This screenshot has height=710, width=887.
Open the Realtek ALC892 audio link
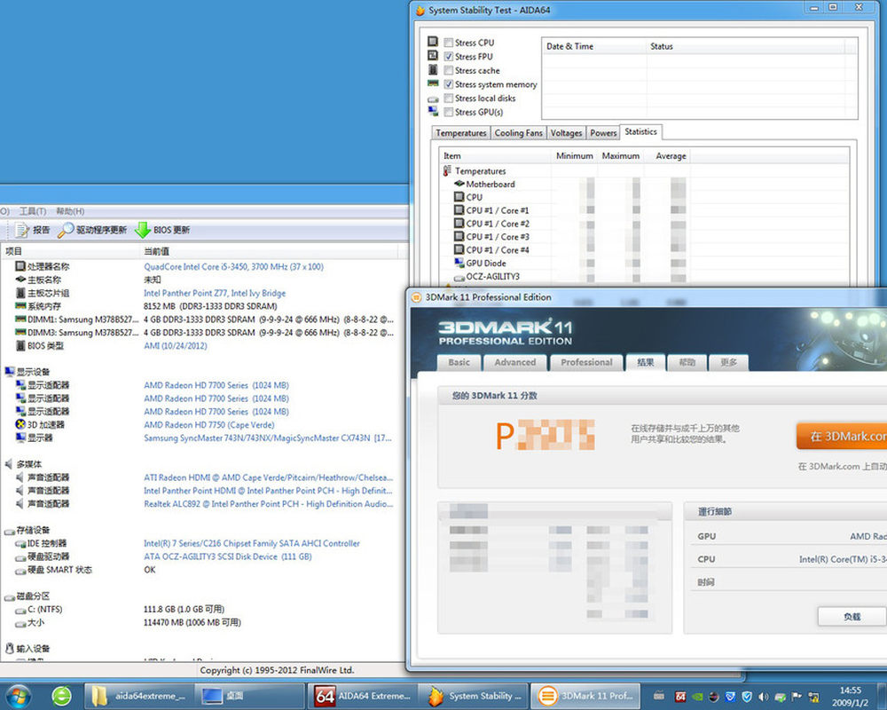point(268,504)
